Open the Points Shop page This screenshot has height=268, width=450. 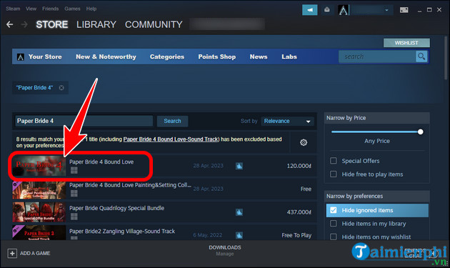(x=217, y=57)
